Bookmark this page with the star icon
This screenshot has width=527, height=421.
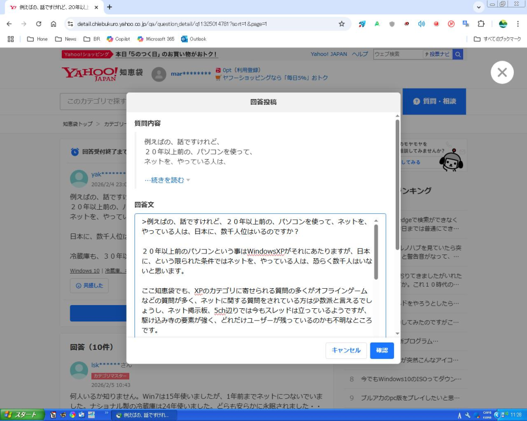click(342, 24)
